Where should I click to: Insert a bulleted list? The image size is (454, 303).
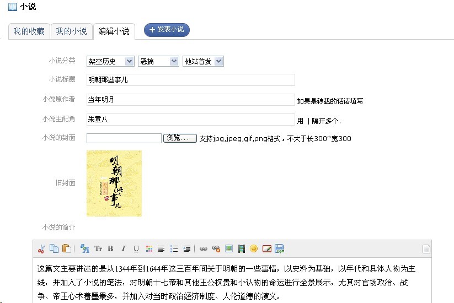pyautogui.click(x=174, y=248)
